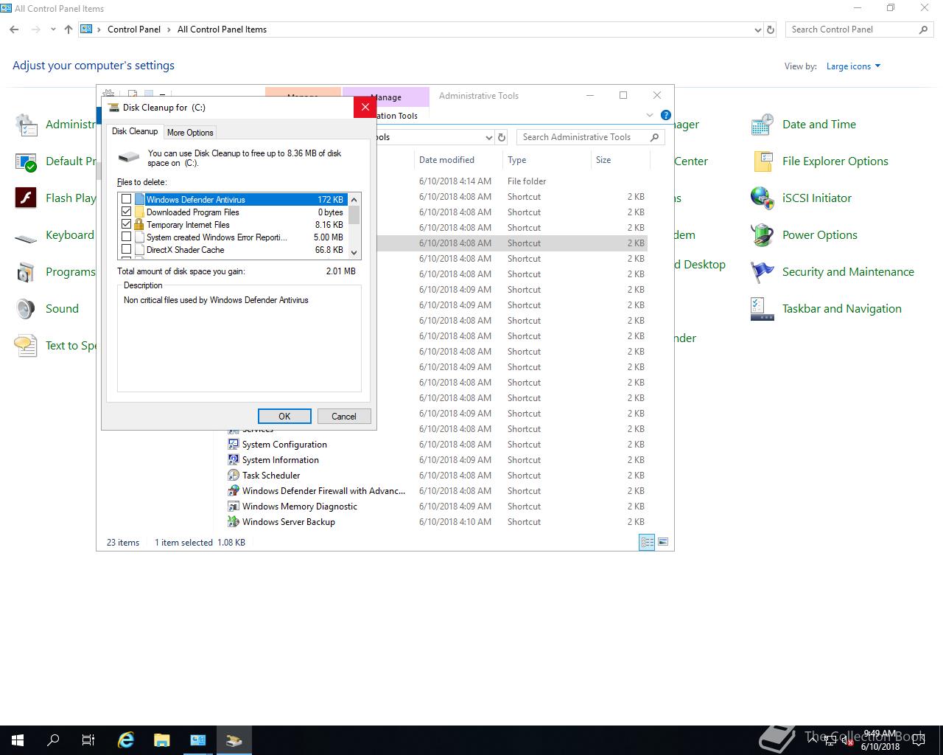Switch to the More Options tab
This screenshot has height=755, width=943.
pyautogui.click(x=190, y=133)
